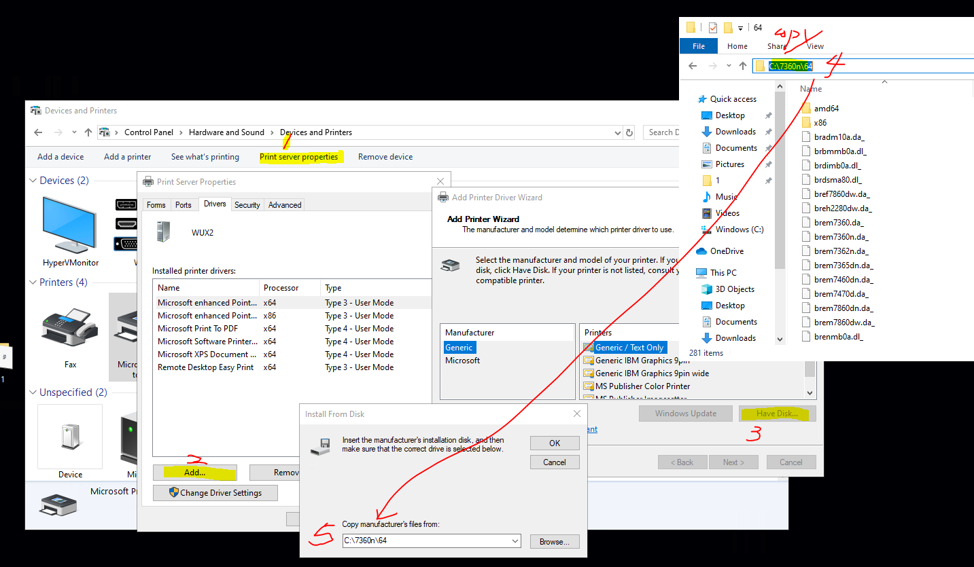Click Control Panel breadcrumb

point(149,132)
